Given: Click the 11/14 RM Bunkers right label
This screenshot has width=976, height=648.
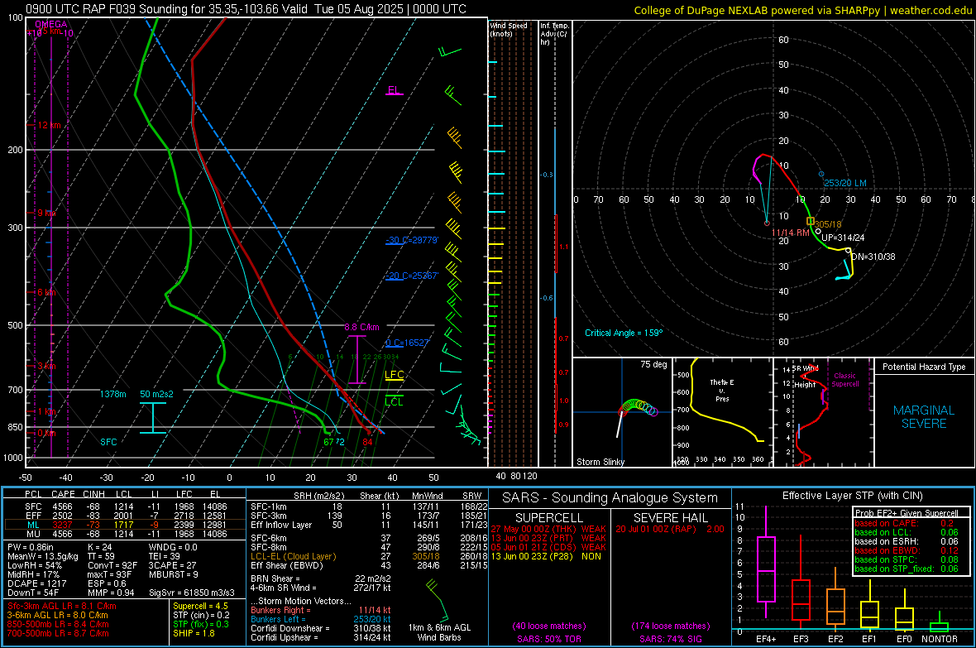Looking at the screenshot, I should (791, 233).
